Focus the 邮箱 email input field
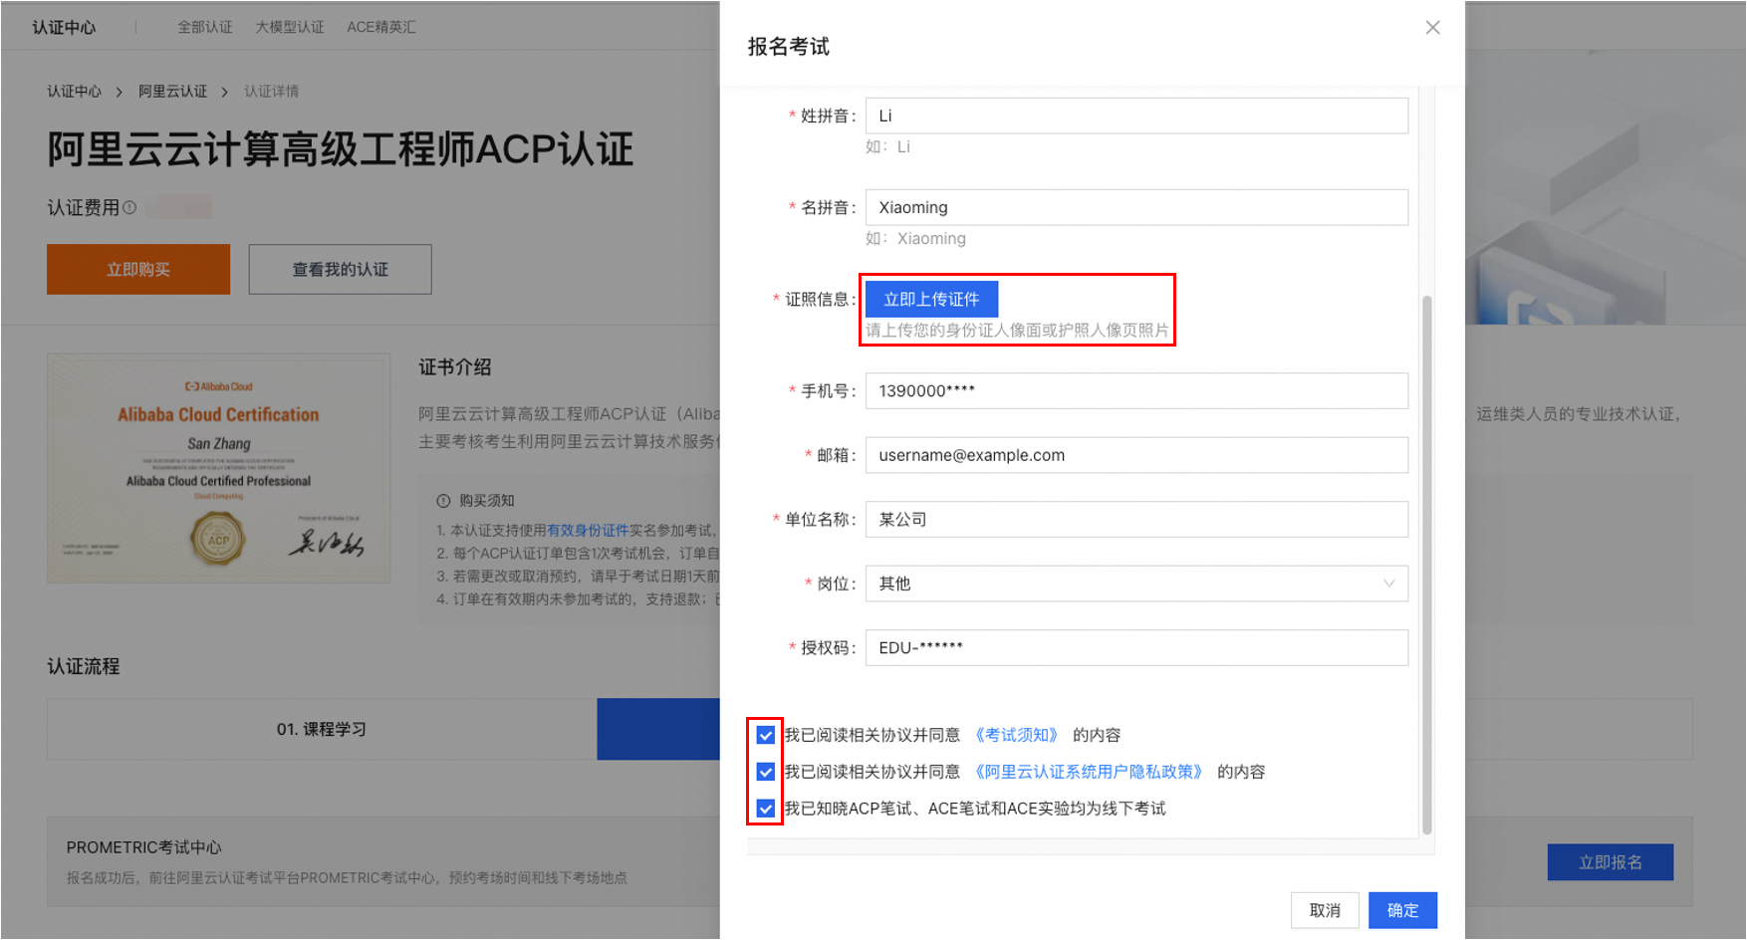Image resolution: width=1747 pixels, height=940 pixels. (1136, 455)
